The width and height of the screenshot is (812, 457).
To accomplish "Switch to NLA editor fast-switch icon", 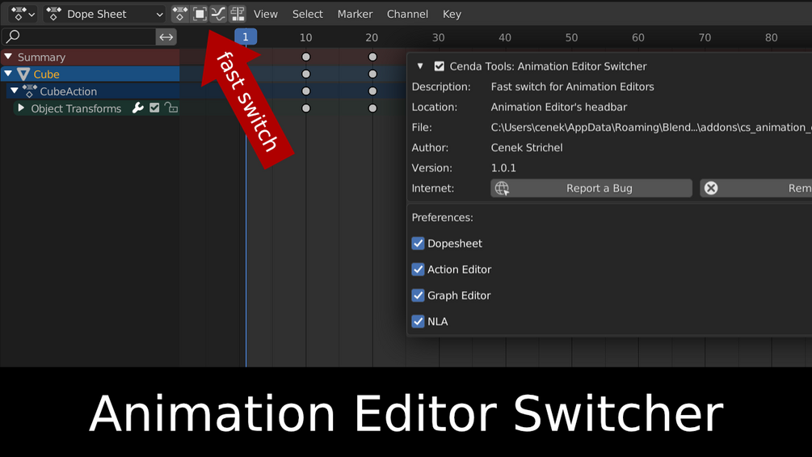I will [x=238, y=14].
